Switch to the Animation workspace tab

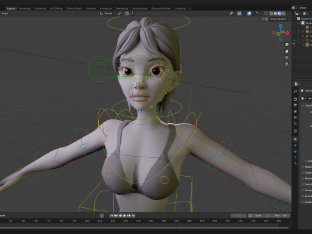click(106, 8)
